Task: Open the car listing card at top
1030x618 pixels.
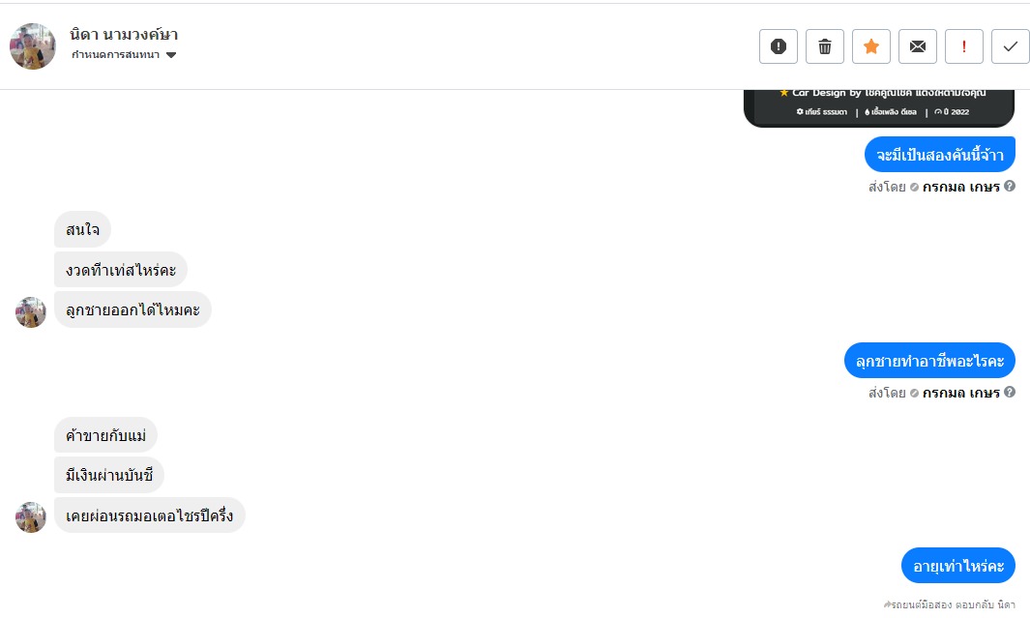Action: pyautogui.click(x=878, y=106)
